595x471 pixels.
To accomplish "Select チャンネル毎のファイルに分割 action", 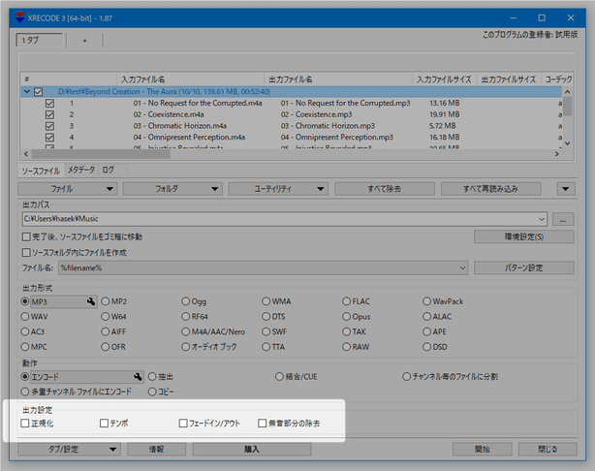I will 406,376.
